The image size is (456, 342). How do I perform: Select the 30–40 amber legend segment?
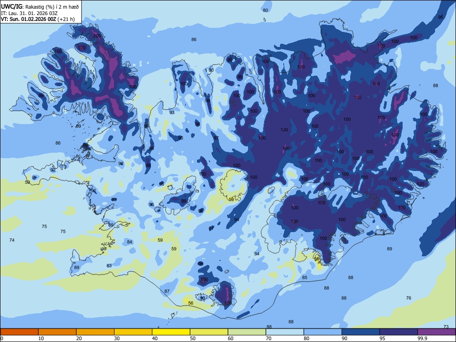pos(133,332)
